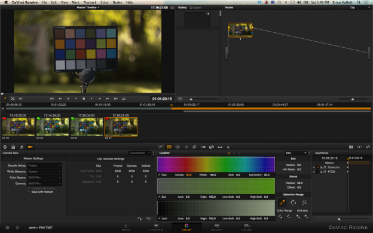Switch to the Conform page
The image size is (373, 233).
click(156, 227)
